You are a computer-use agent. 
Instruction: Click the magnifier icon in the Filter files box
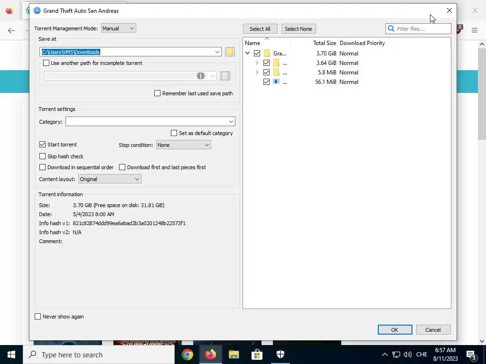point(391,28)
